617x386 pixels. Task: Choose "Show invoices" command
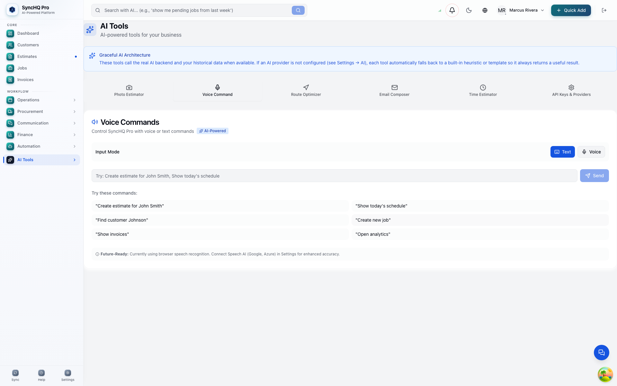(220, 234)
